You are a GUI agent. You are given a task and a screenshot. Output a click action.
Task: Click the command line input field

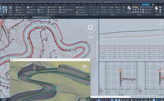(110, 97)
